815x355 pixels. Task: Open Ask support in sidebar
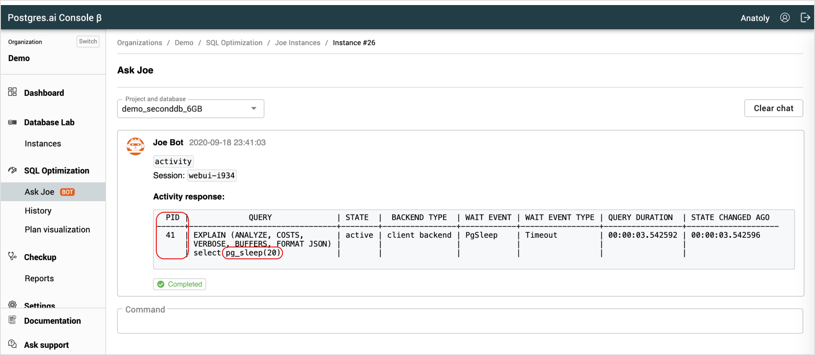click(47, 345)
